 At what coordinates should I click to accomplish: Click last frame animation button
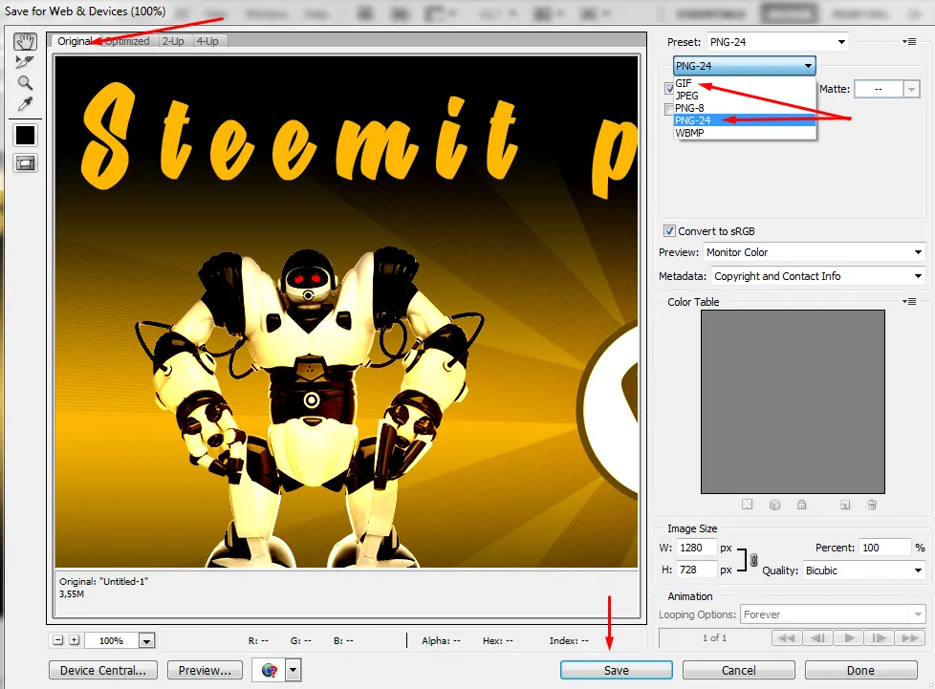coord(910,637)
